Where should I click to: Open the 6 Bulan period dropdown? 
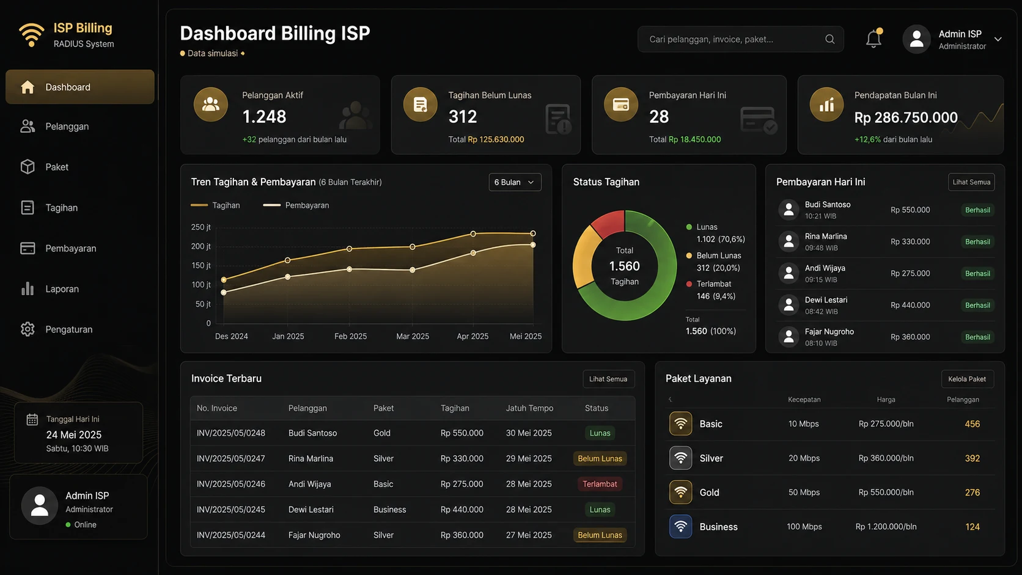[x=515, y=182]
